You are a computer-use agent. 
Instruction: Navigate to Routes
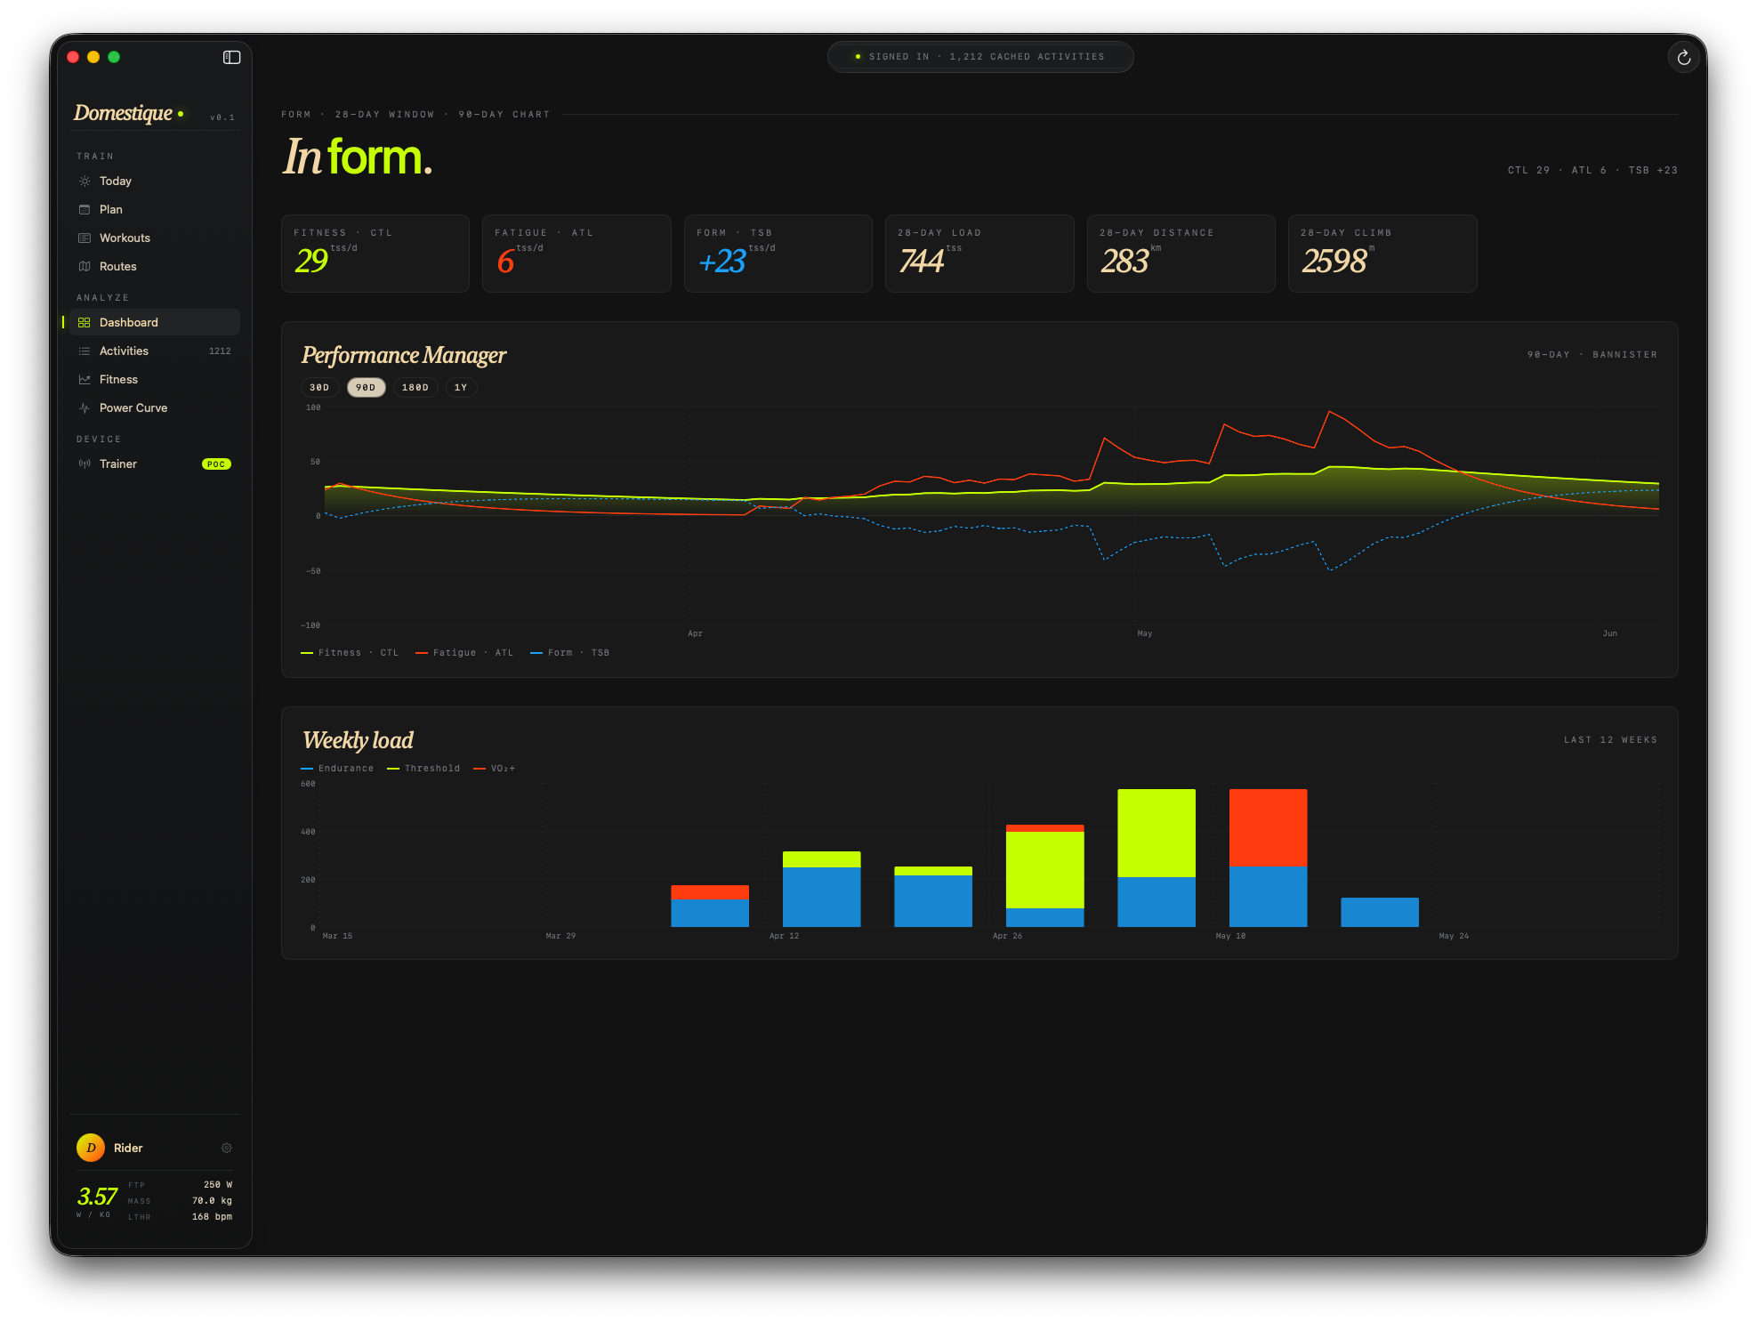click(x=155, y=266)
